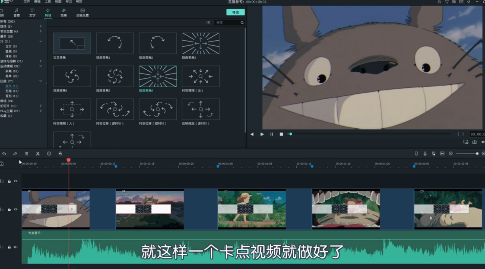
Task: Select the 时空模糊 (出) transition thumbnail
Action: click(201, 76)
